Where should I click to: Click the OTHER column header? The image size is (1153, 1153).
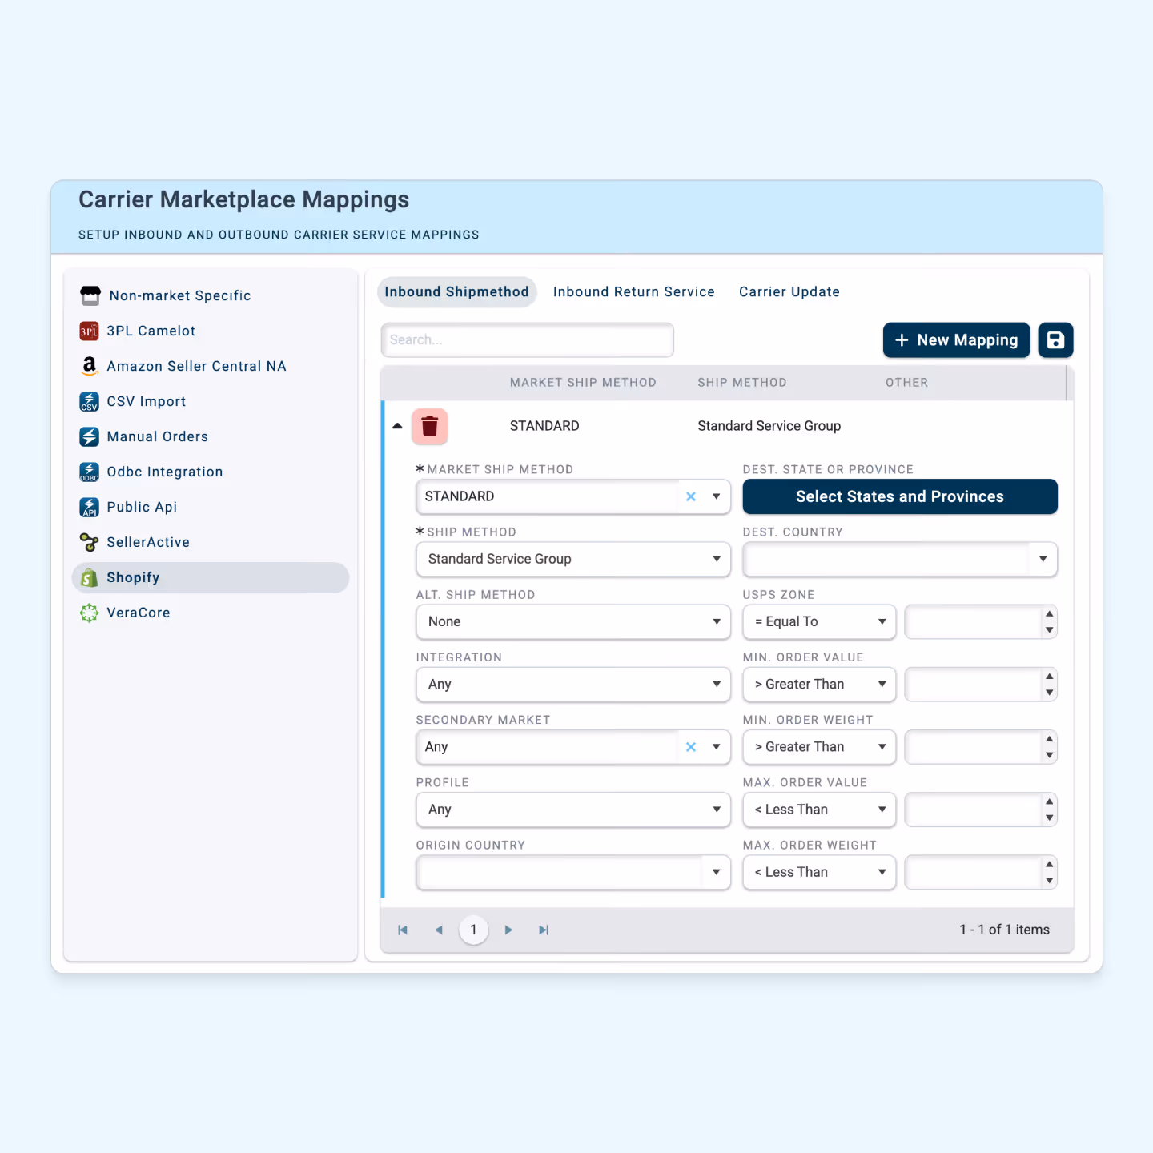click(x=906, y=383)
